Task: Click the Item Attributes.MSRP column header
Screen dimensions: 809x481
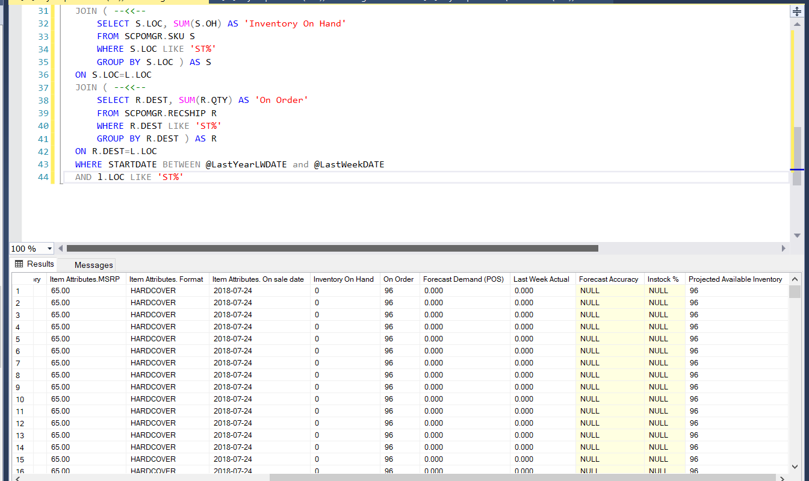Action: (x=85, y=279)
